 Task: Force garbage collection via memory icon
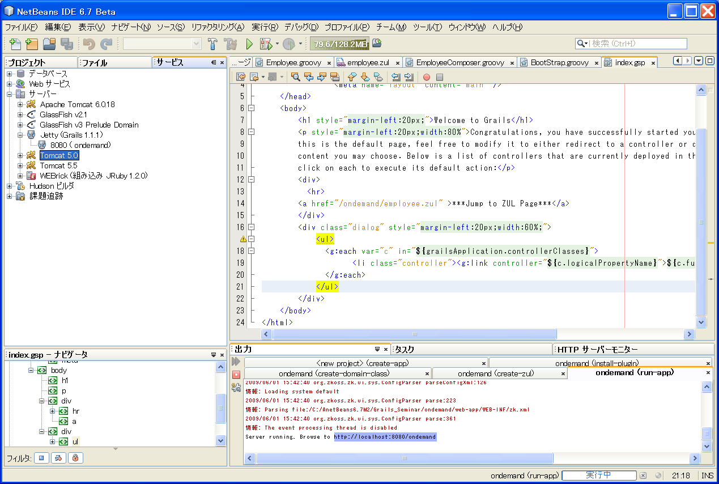click(x=377, y=43)
